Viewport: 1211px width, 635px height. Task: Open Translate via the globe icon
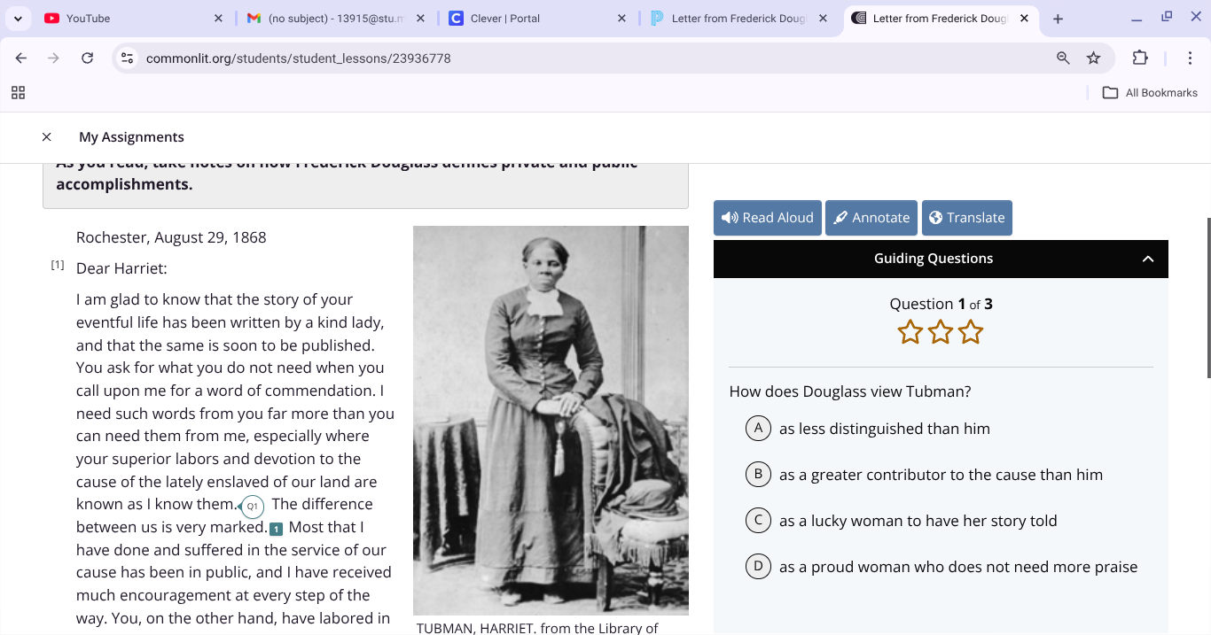click(x=936, y=217)
